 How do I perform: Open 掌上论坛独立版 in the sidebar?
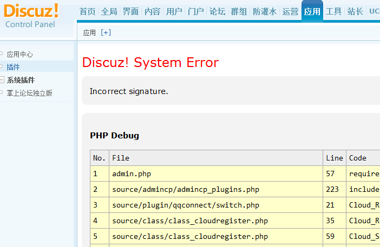tap(30, 93)
